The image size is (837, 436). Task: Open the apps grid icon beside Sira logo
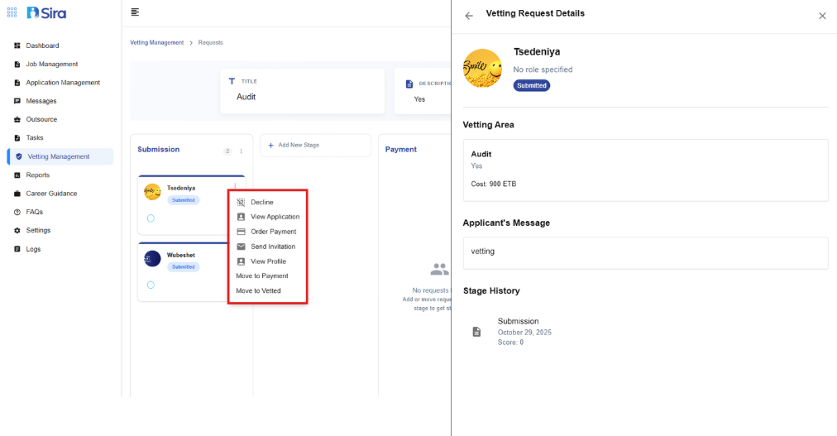point(12,13)
